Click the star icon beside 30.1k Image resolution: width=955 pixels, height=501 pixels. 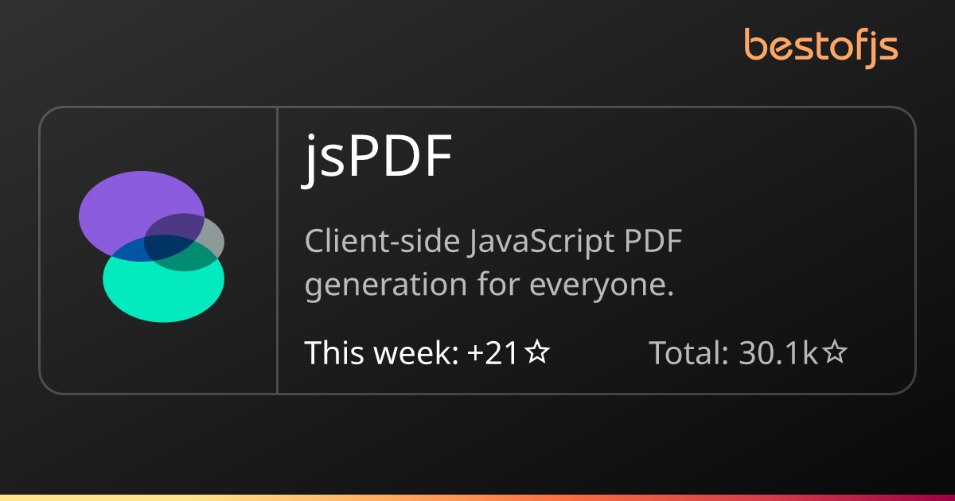[834, 352]
